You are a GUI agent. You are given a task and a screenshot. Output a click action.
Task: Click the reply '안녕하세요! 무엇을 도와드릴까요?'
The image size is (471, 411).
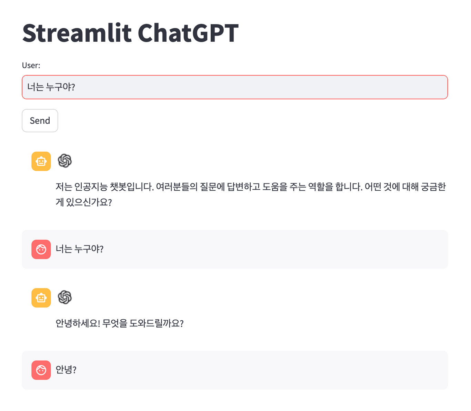click(120, 323)
